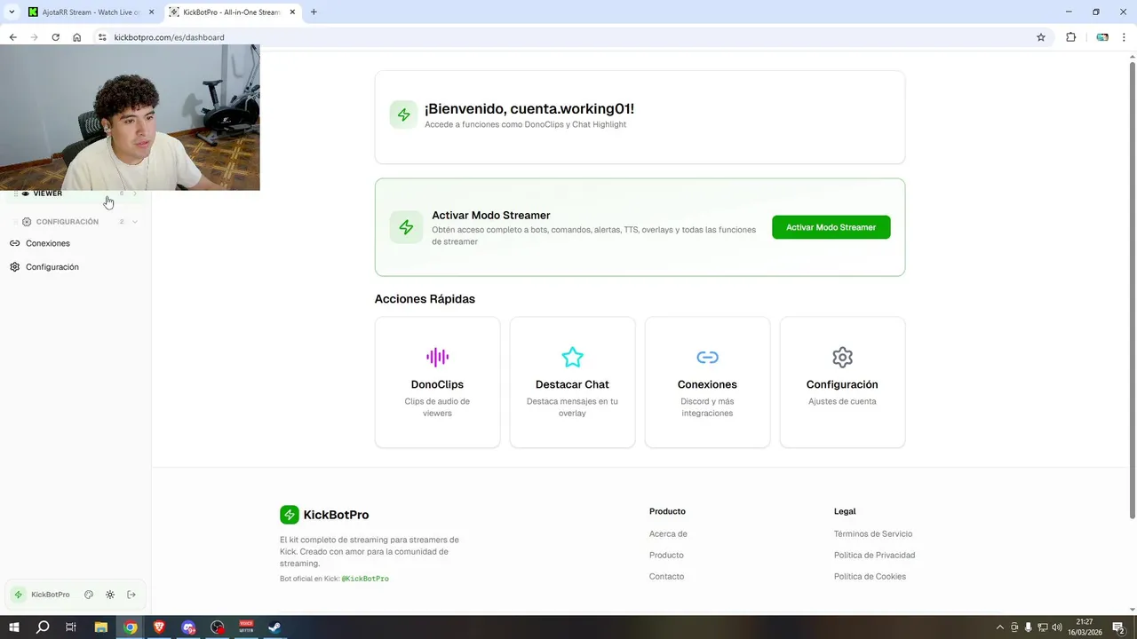Open the notifications center icon

pyautogui.click(x=1119, y=627)
